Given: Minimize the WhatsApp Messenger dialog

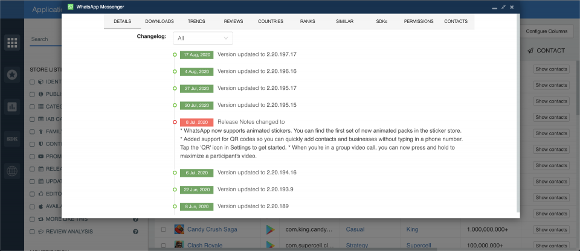Looking at the screenshot, I should tap(495, 7).
